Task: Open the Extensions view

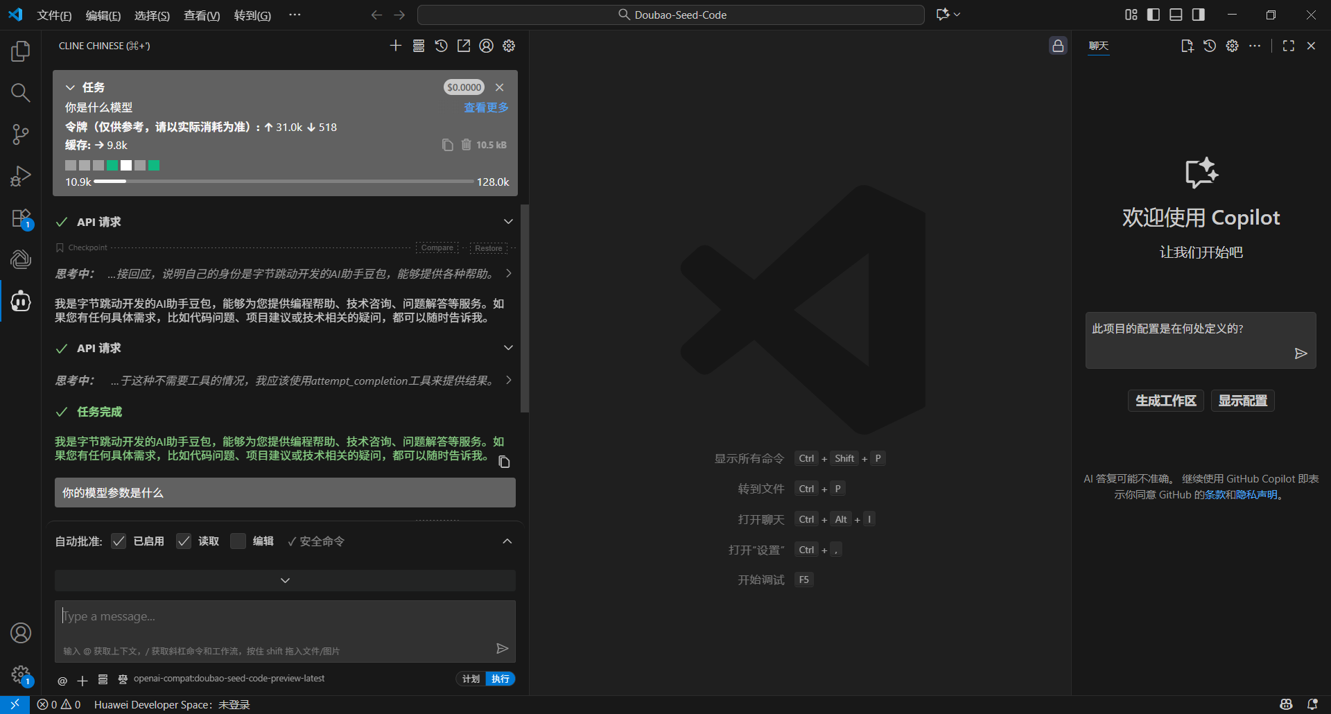Action: tap(21, 218)
